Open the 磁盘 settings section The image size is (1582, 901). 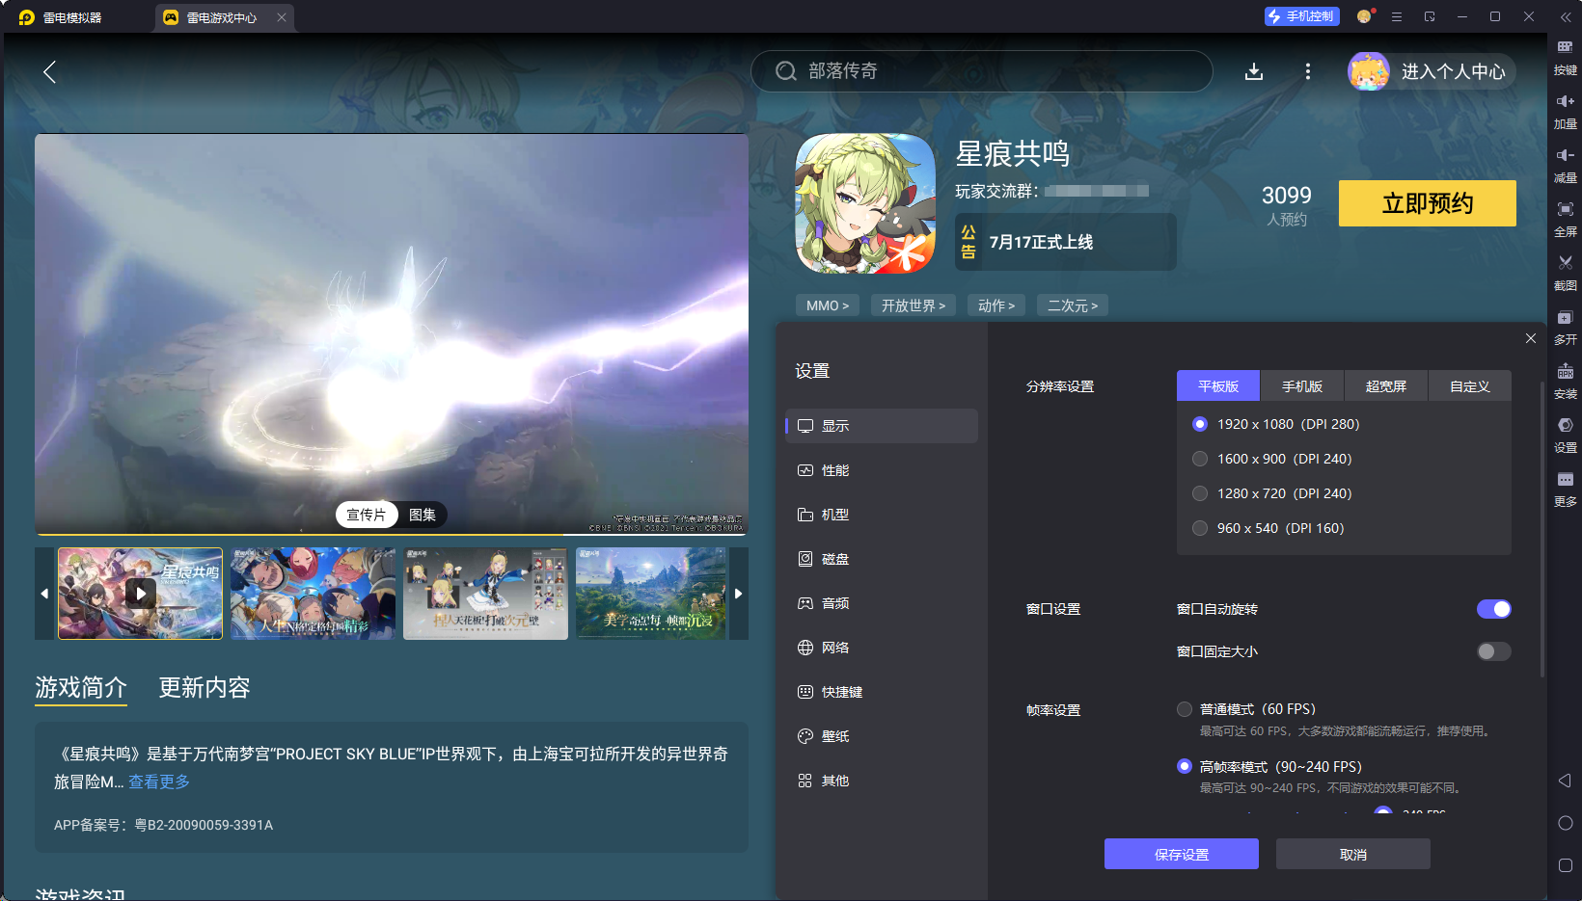click(882, 559)
